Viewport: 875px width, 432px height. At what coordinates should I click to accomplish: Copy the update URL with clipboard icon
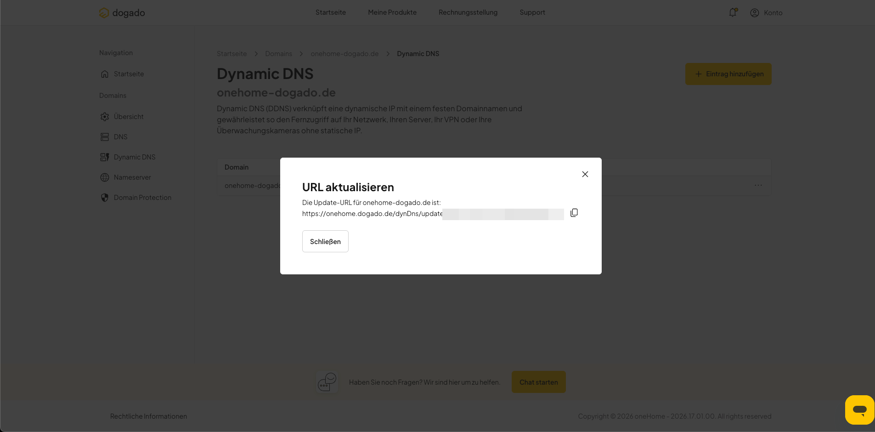click(574, 213)
